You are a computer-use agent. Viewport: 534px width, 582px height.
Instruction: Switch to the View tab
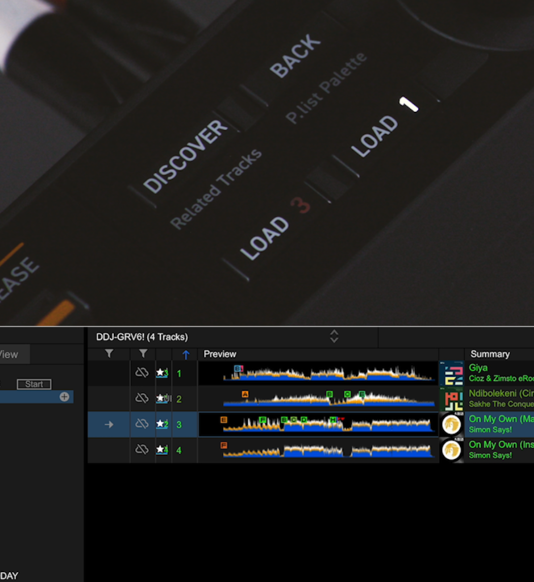(10, 354)
